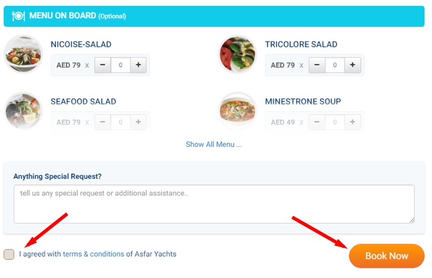The image size is (432, 278).
Task: Increase Seafood Salad quantity with plus
Action: (138, 122)
